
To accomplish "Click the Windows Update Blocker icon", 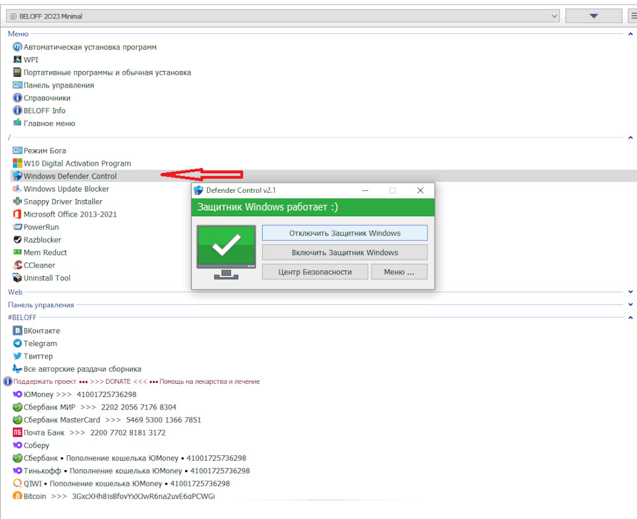I will tap(17, 189).
